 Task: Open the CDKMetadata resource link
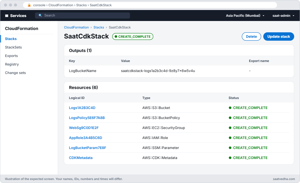click(x=81, y=158)
